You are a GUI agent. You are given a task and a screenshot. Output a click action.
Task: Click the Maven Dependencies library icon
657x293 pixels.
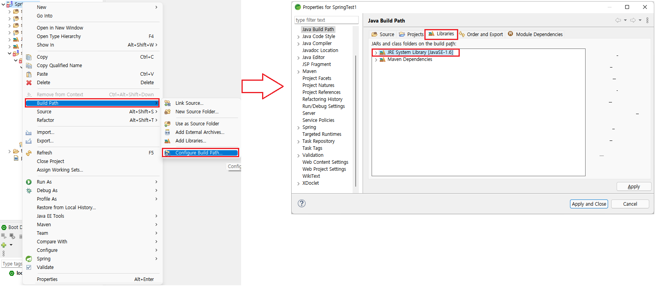tap(382, 59)
